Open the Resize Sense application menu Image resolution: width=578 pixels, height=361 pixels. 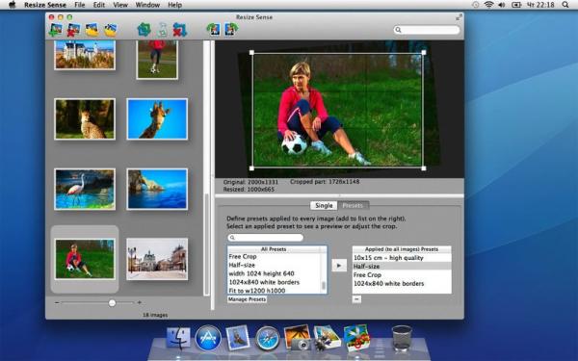45,5
